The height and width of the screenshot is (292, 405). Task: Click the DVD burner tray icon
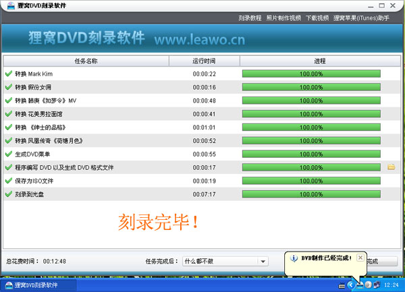coord(360,285)
